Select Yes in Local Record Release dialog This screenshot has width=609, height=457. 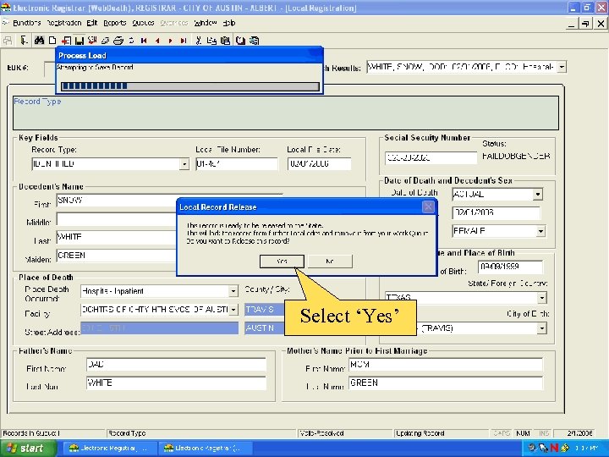coord(282,262)
